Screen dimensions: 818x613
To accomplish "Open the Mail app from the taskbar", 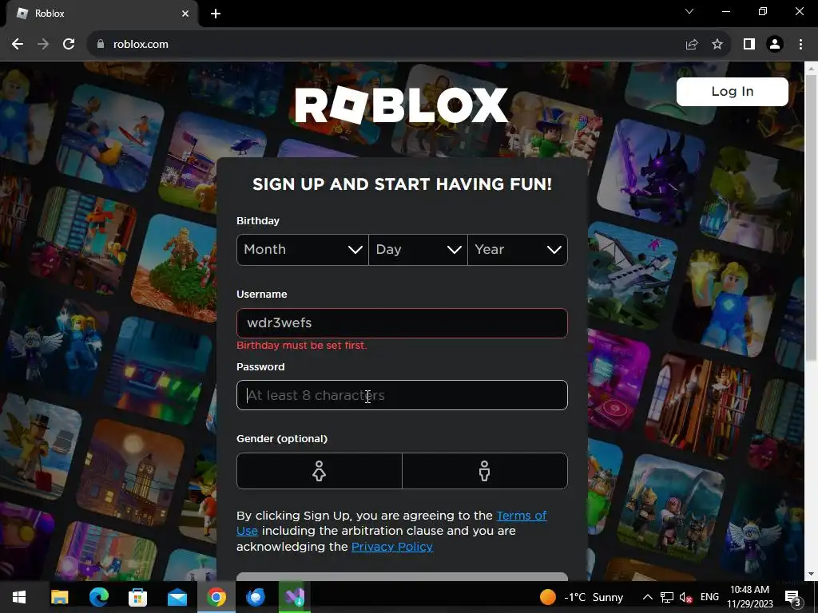I will 177,597.
